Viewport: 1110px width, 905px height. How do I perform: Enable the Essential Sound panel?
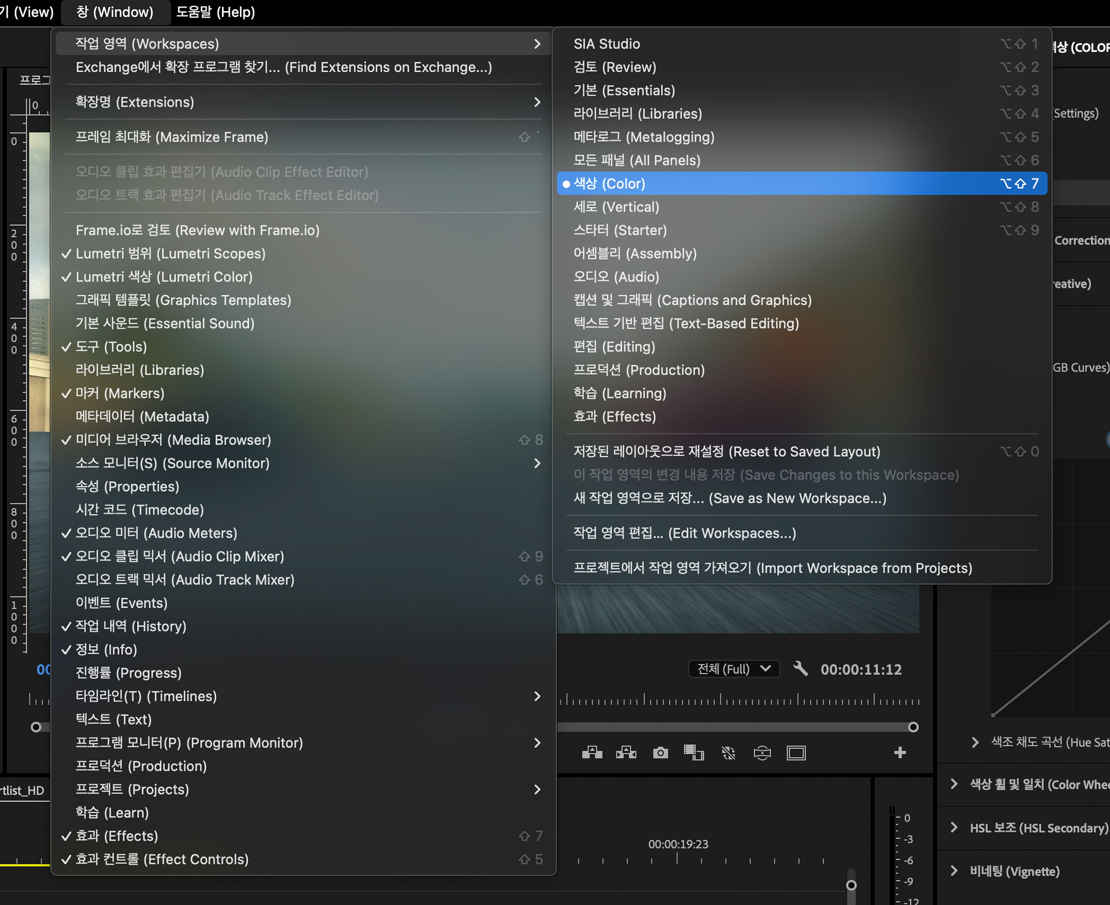point(165,323)
